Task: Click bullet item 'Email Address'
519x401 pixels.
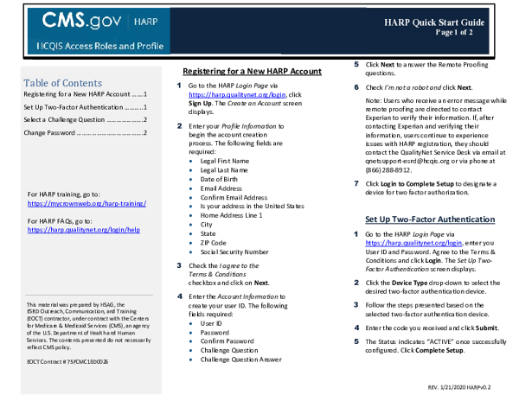Action: (221, 188)
